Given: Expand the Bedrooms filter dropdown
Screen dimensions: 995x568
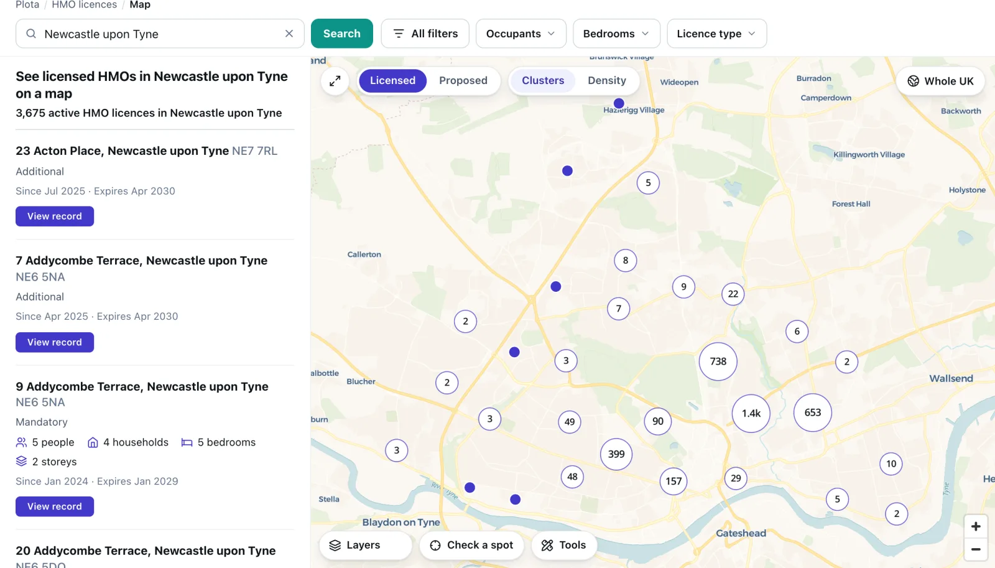Looking at the screenshot, I should click(616, 34).
